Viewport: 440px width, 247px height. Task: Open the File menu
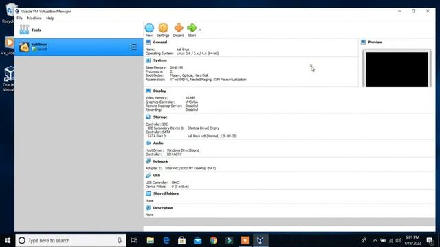tap(19, 19)
